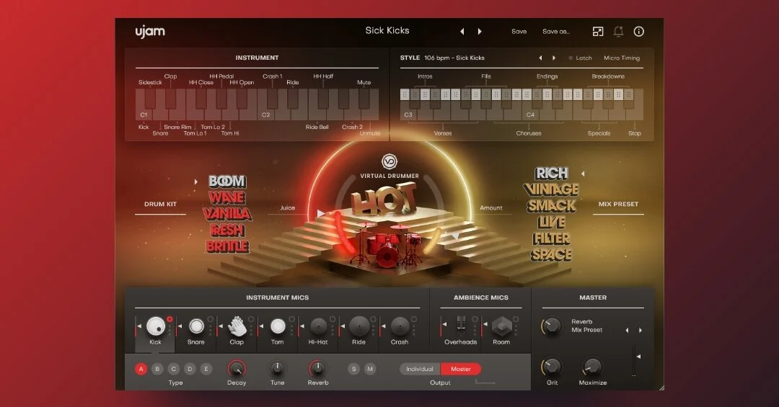
Task: Click the Save as button
Action: pos(556,31)
